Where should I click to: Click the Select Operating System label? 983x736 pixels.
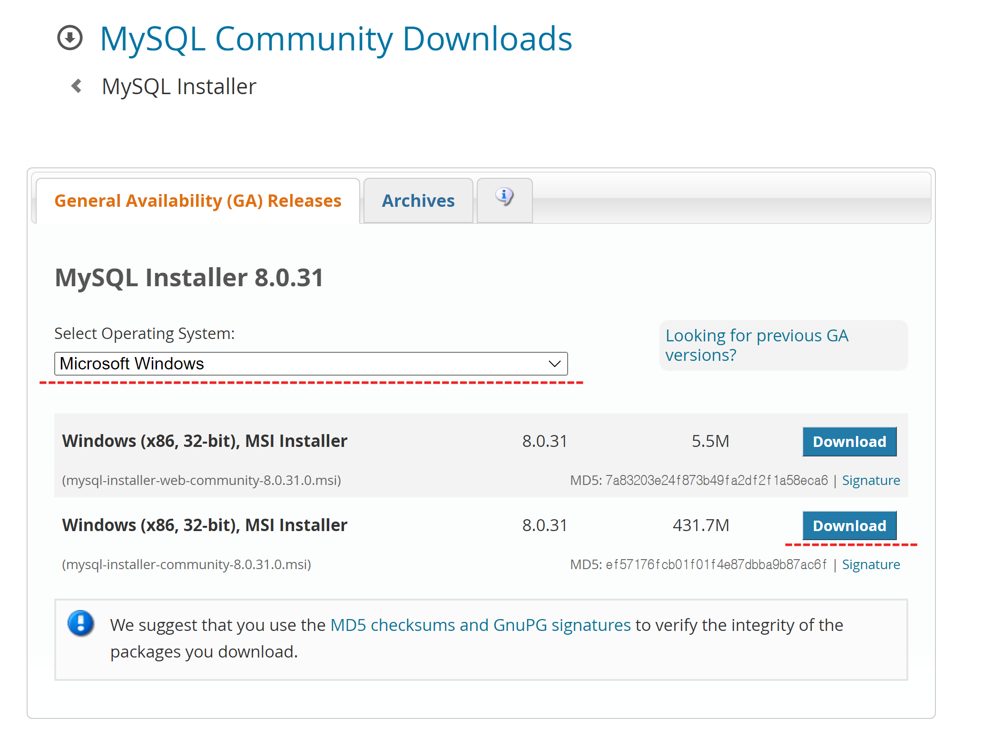pyautogui.click(x=145, y=334)
